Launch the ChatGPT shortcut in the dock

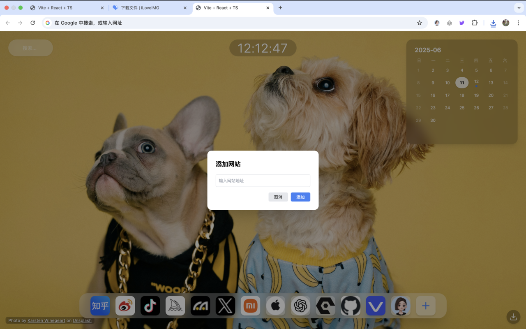tap(301, 306)
